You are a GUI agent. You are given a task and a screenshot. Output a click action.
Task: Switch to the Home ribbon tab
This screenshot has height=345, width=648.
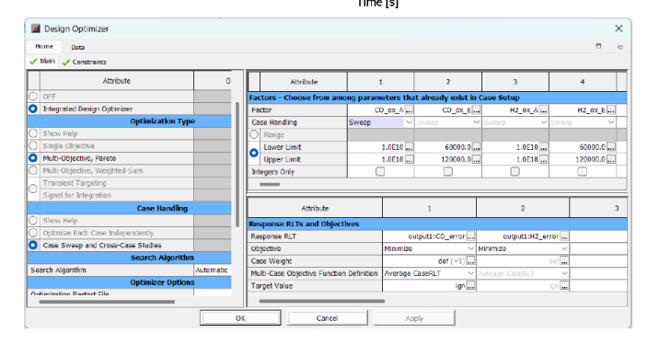click(44, 47)
